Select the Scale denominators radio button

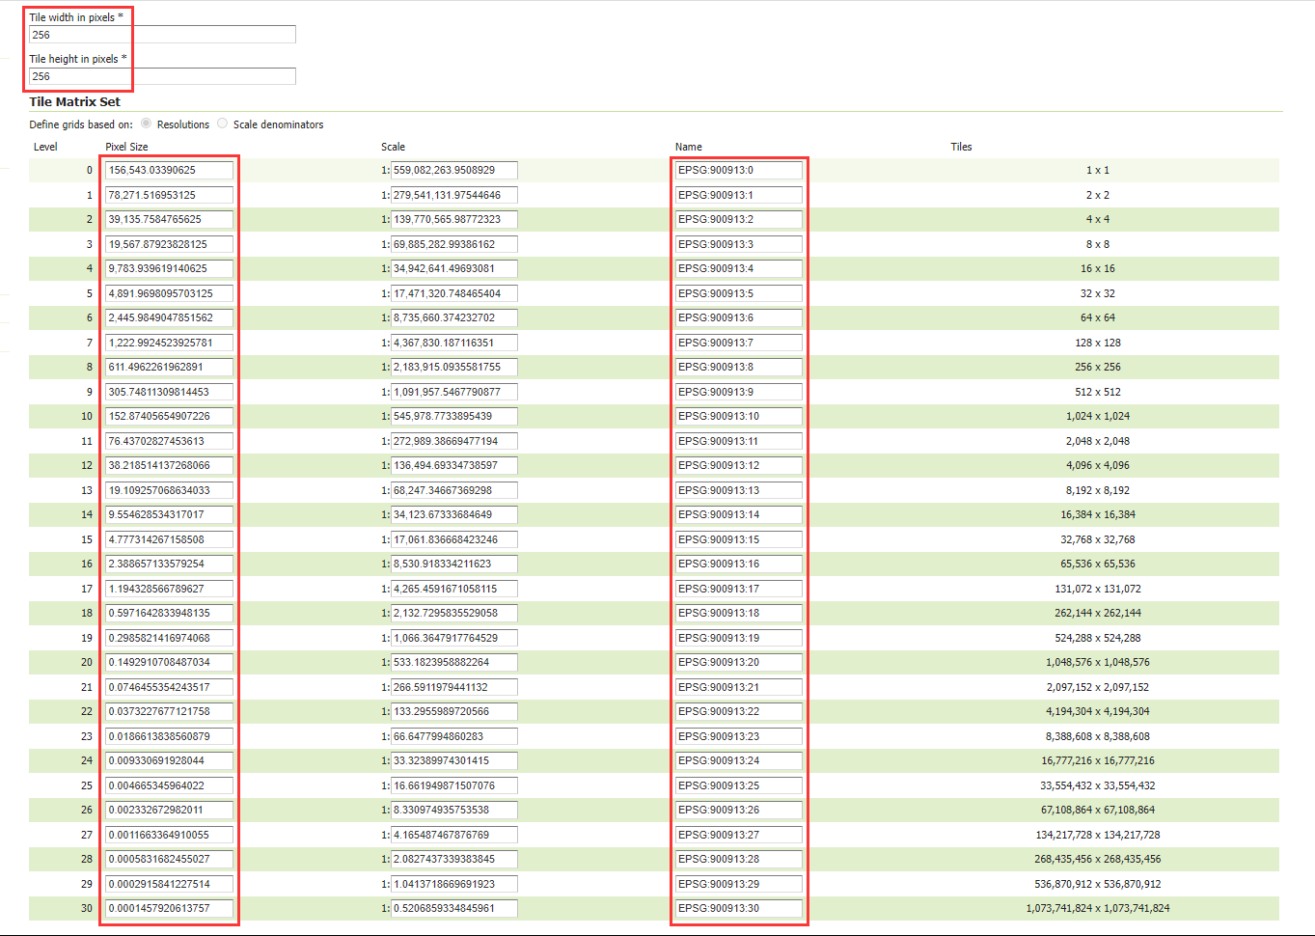(x=222, y=124)
